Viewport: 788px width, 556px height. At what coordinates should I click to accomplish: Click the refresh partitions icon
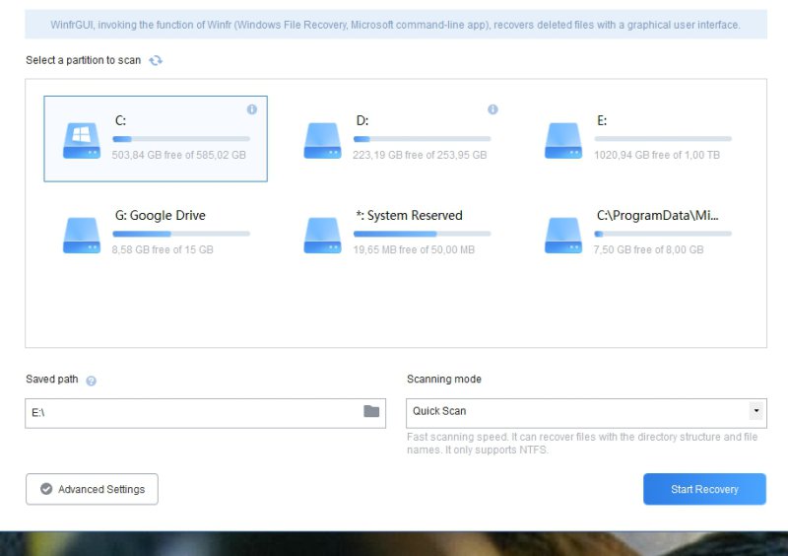click(x=156, y=60)
